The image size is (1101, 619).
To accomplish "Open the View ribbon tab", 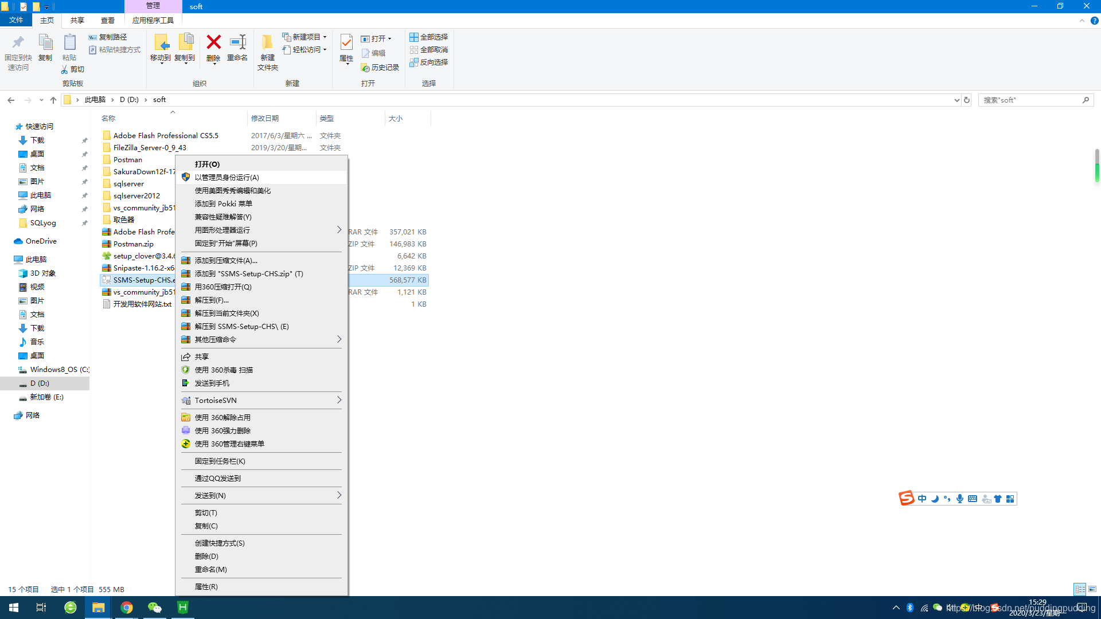I will point(107,20).
